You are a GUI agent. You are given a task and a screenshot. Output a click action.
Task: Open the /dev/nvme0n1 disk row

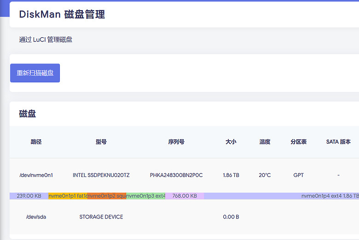36,175
